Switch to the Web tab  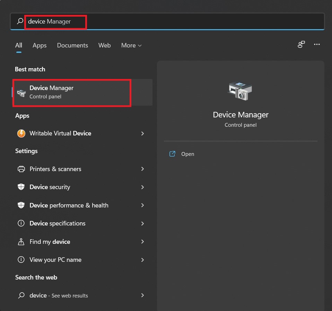(104, 45)
